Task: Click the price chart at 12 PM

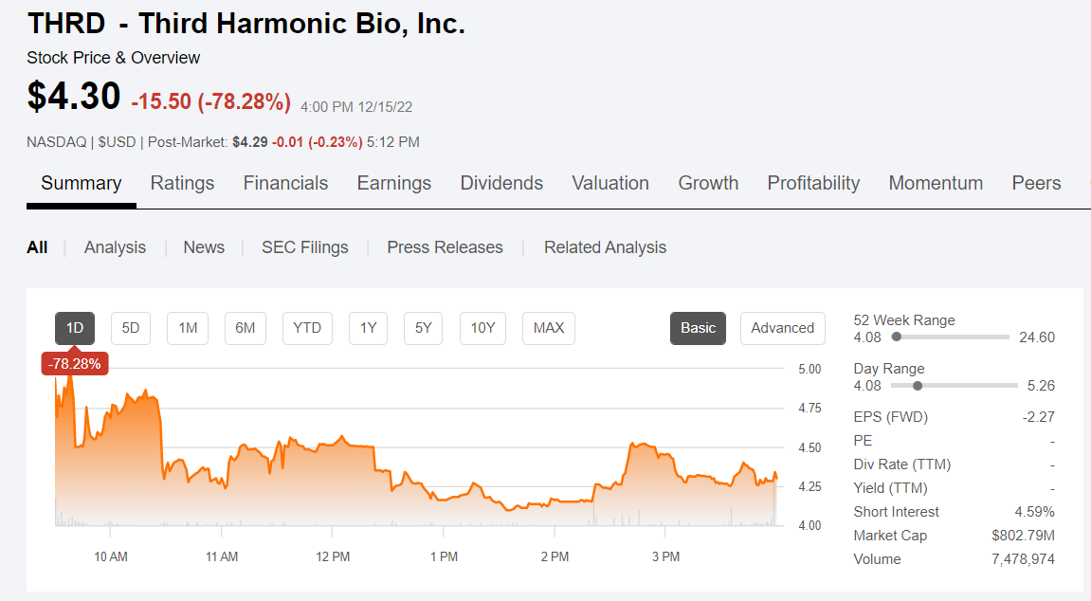Action: point(334,446)
